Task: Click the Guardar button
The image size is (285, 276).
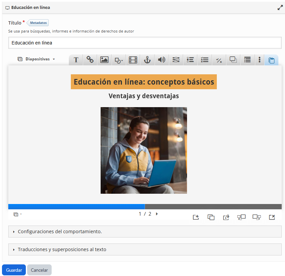Action: (14, 270)
